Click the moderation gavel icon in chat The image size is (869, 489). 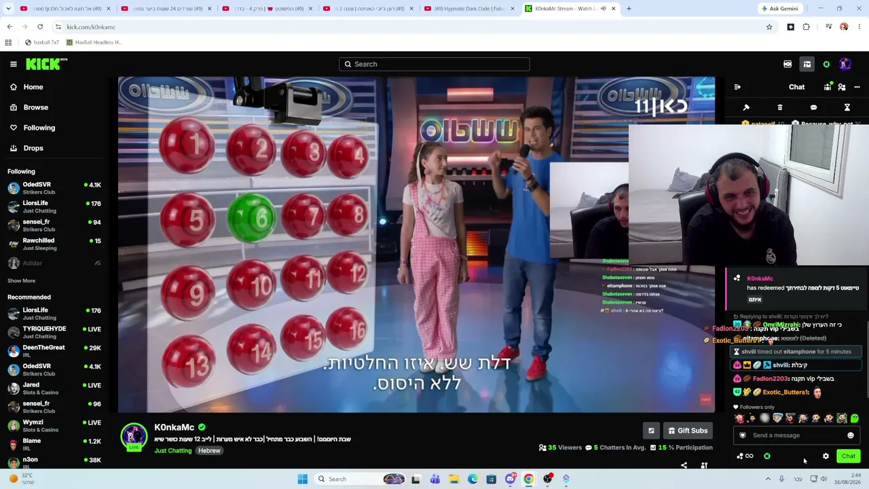[746, 107]
